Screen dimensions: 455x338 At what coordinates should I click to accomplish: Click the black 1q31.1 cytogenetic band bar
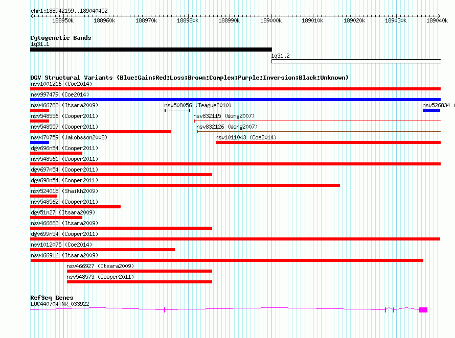(151, 50)
